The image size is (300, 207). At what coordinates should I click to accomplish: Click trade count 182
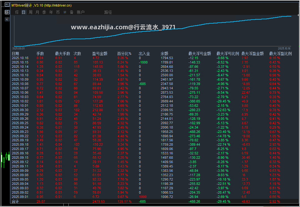coord(77,110)
